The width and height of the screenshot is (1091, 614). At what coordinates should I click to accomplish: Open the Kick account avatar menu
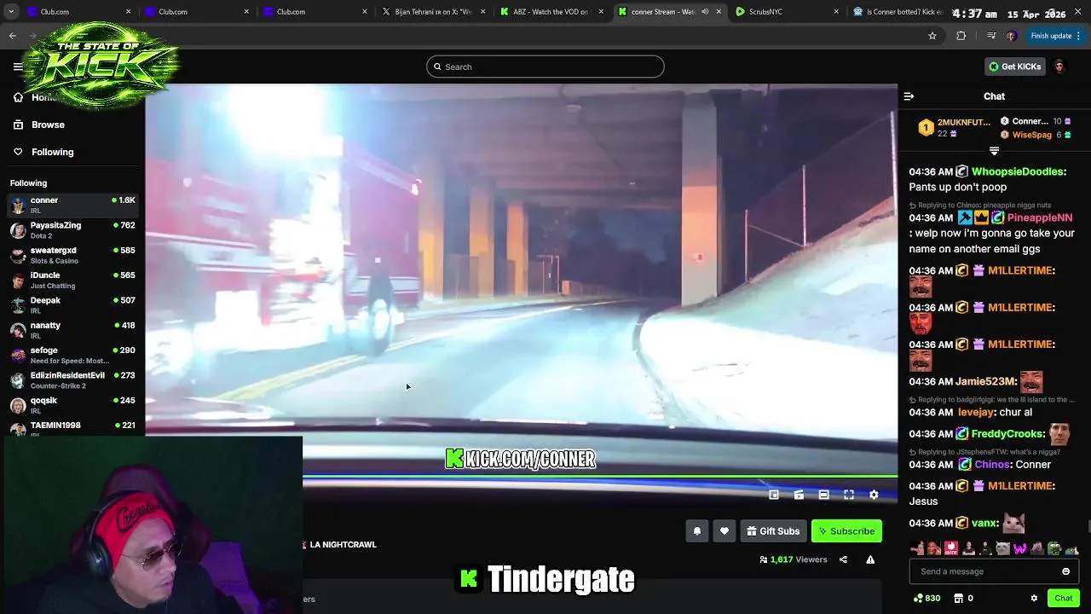pos(1059,67)
